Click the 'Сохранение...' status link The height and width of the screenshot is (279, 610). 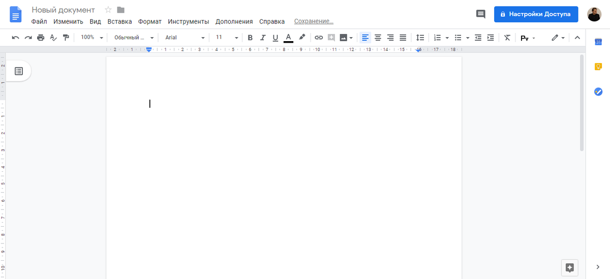point(314,21)
